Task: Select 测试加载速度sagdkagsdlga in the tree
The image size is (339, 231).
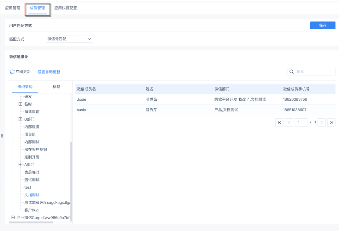Action: 47,203
